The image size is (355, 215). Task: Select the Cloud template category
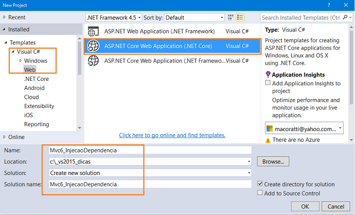[32, 97]
